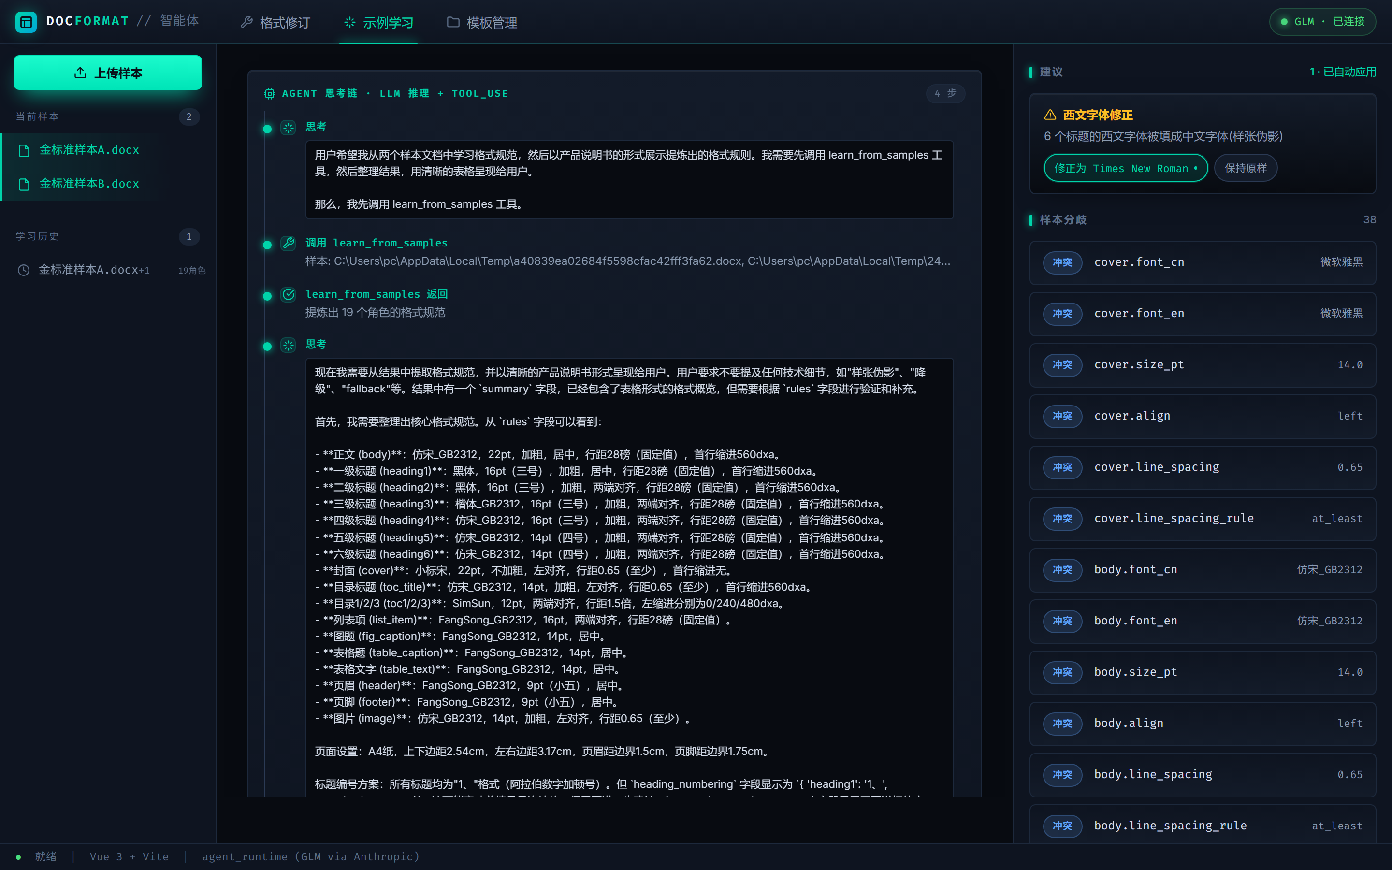Click the upload arrow icon in 上传样本
1392x870 pixels.
(x=81, y=72)
